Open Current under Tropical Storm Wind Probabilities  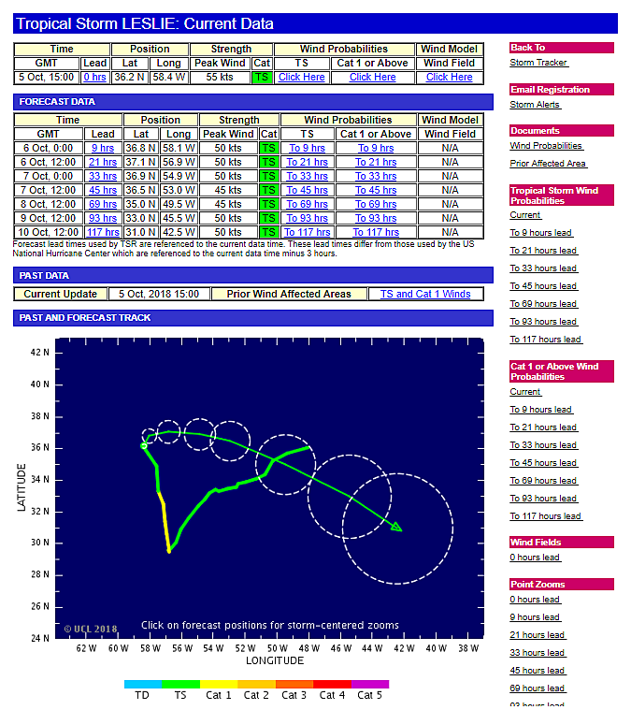[x=525, y=215]
